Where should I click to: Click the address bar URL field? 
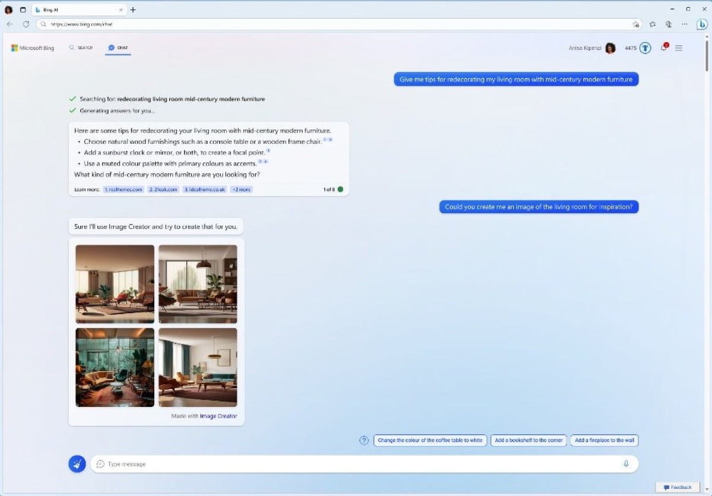click(339, 24)
